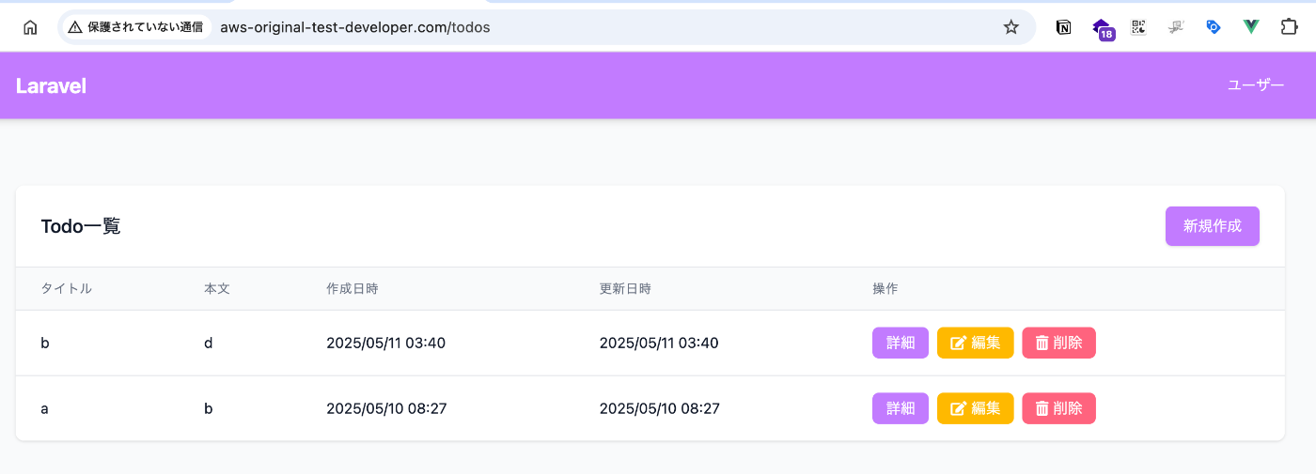
Task: Click 削除 for the todo titled a
Action: 1059,408
